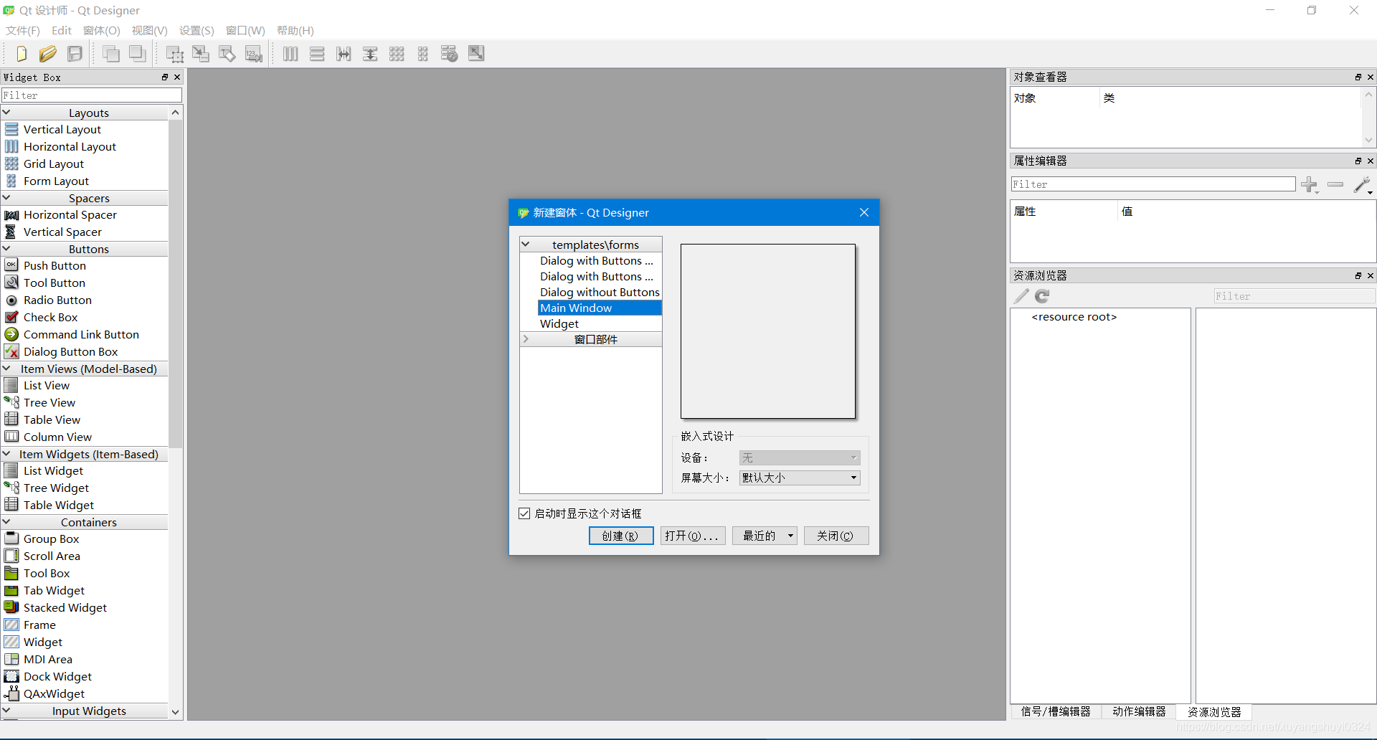Open the Edit menu

(x=62, y=31)
